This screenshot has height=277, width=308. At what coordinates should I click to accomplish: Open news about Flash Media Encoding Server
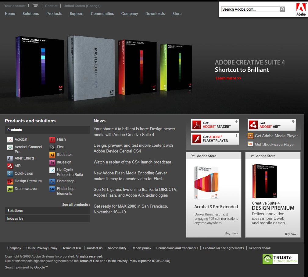tap(130, 176)
